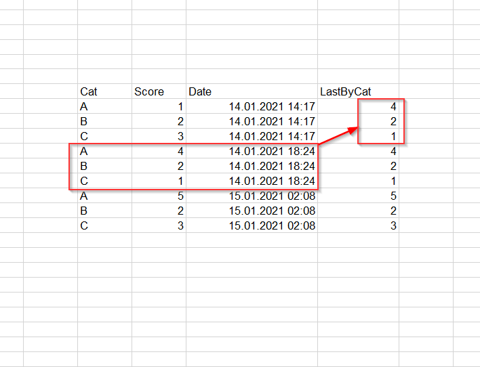The height and width of the screenshot is (367, 480).
Task: Click date 14.01.2021 14:17 in row B
Action: click(252, 121)
